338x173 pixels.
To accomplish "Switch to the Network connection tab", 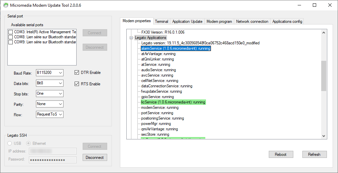I will click(x=252, y=21).
